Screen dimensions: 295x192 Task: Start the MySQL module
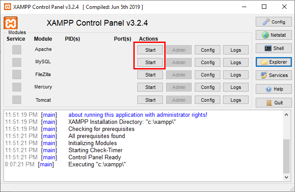150,62
